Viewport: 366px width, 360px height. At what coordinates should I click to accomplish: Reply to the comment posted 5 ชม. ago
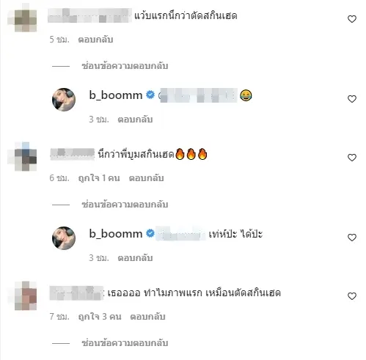coord(95,40)
